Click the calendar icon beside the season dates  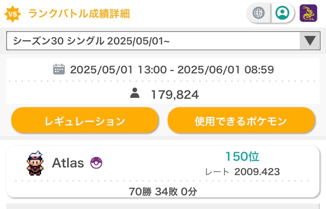click(x=59, y=69)
